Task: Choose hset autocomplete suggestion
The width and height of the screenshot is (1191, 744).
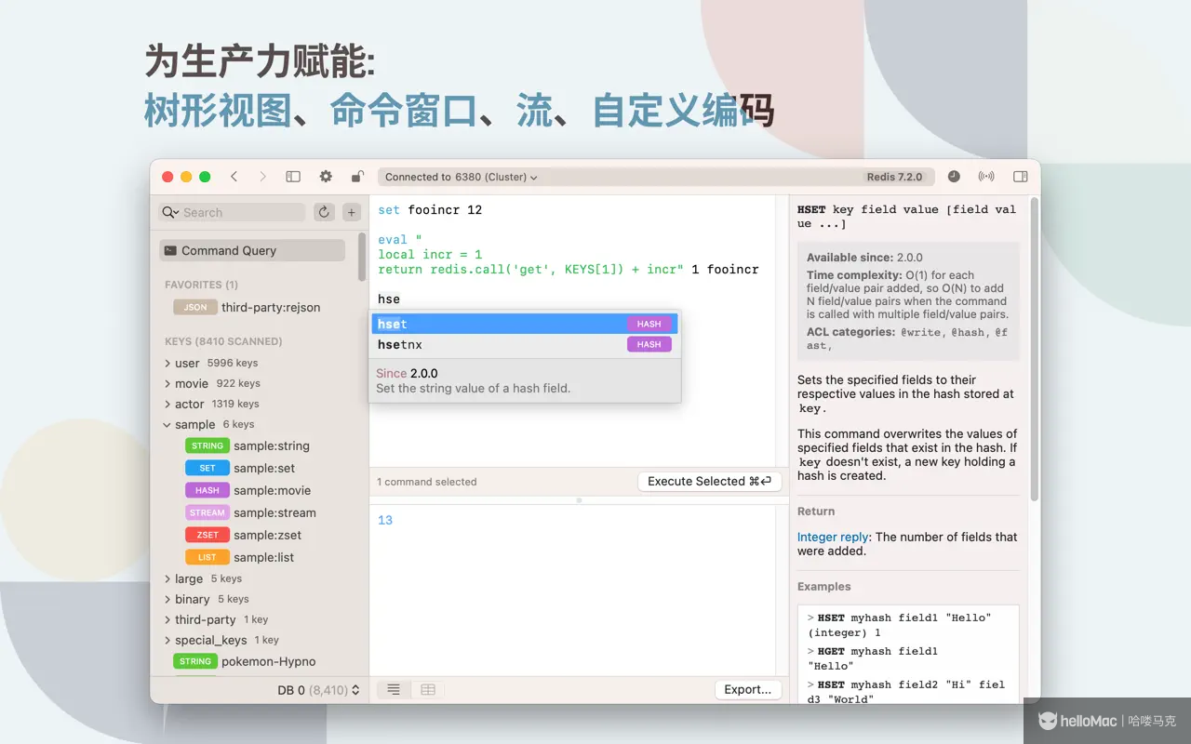Action: click(525, 324)
